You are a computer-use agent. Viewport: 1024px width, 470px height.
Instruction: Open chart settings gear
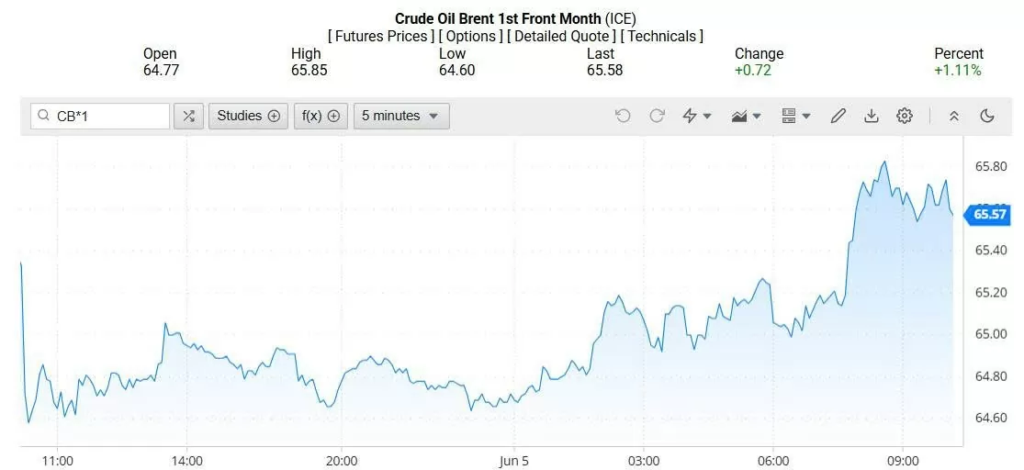tap(905, 116)
